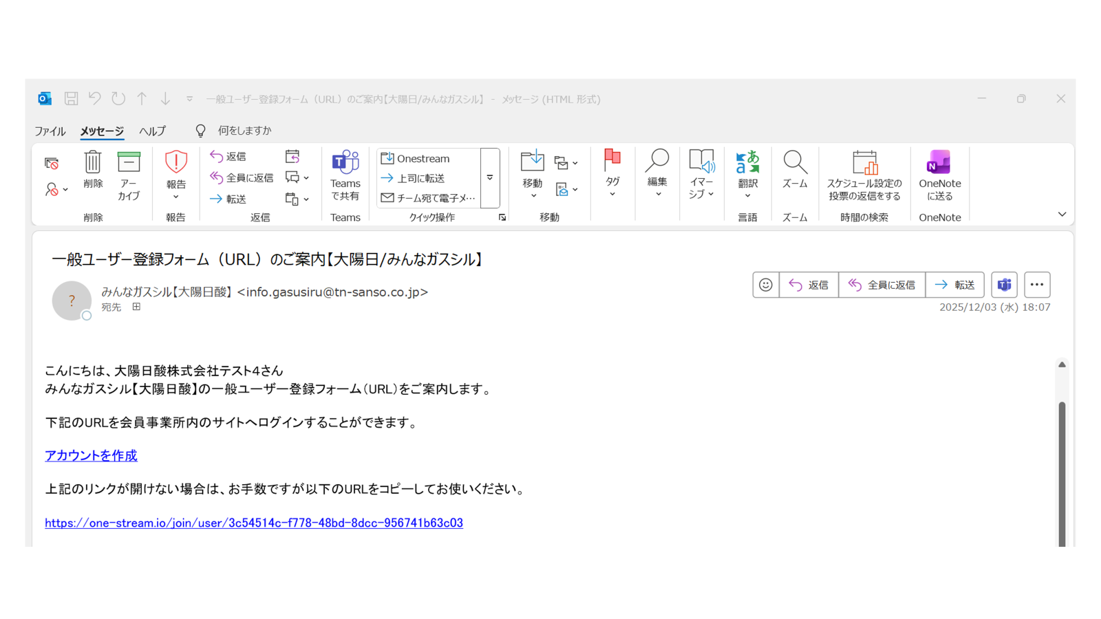Open the quick operations gallery arrow
Screen dimensions: 1101x619
point(502,217)
